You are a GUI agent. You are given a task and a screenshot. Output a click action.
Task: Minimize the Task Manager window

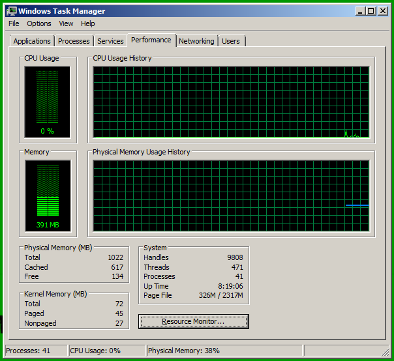tap(360, 11)
